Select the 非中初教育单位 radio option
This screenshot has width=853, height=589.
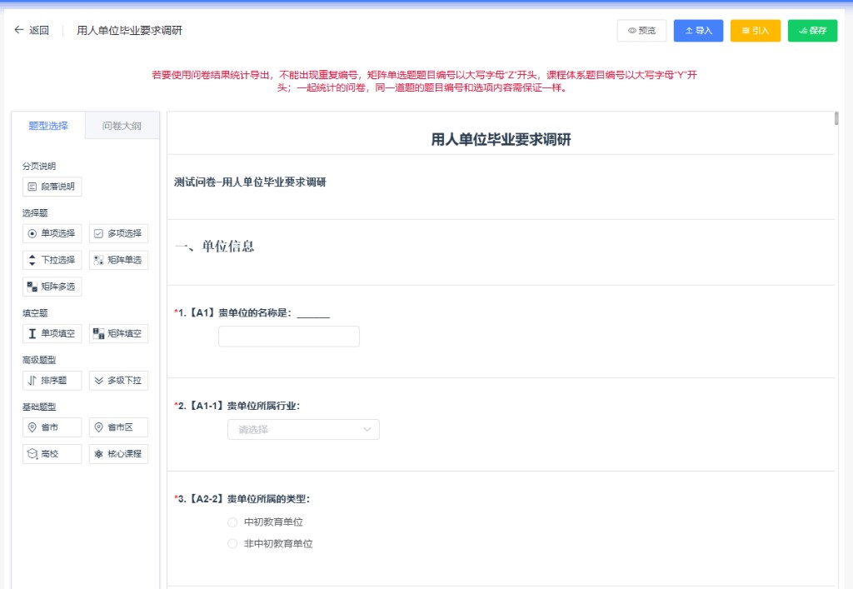tap(232, 543)
